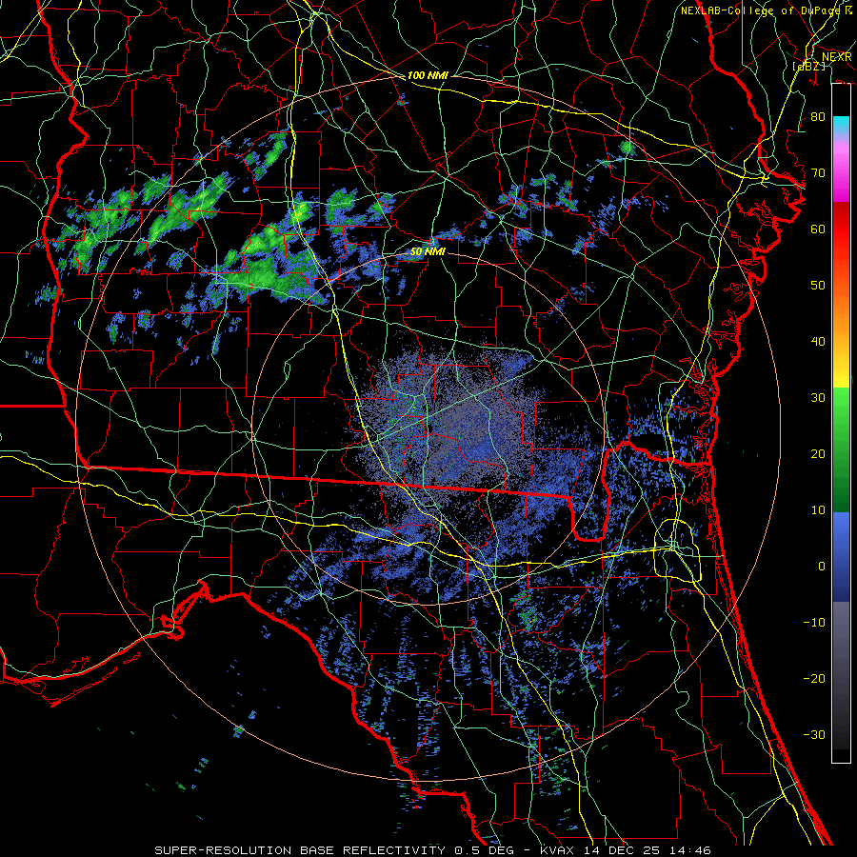Click the 70 dBZ scale value
Viewport: 857px width, 857px height.
pyautogui.click(x=818, y=172)
